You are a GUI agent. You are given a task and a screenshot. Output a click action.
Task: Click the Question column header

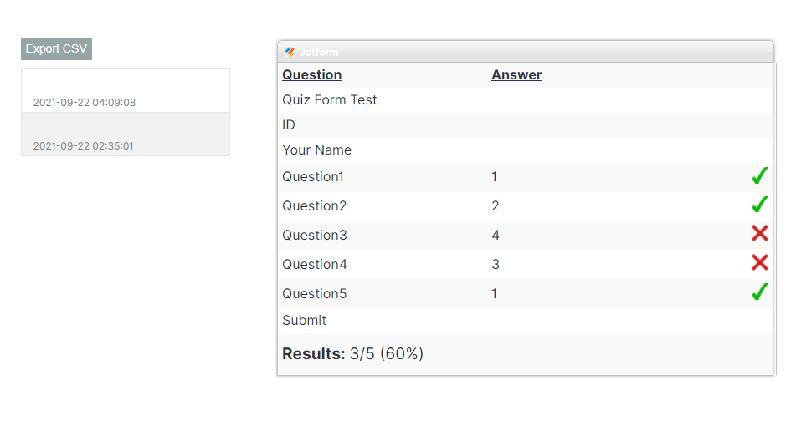pyautogui.click(x=311, y=75)
